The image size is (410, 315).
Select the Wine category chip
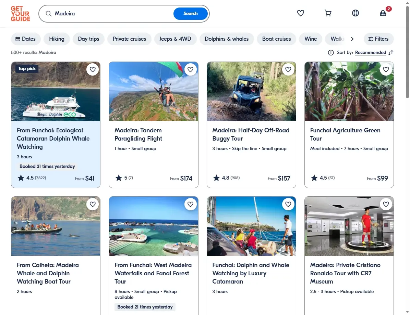click(x=311, y=39)
